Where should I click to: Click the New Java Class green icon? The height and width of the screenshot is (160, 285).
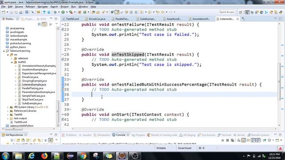(85, 12)
